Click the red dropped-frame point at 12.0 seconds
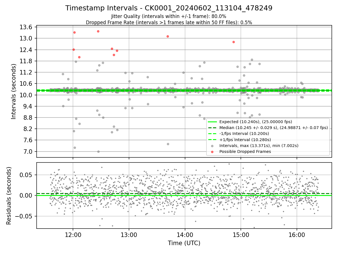Viewport: 338px width, 253px height. (79, 57)
